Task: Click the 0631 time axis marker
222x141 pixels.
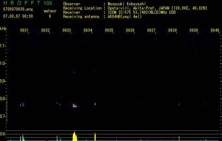Action: pyautogui.click(x=24, y=30)
